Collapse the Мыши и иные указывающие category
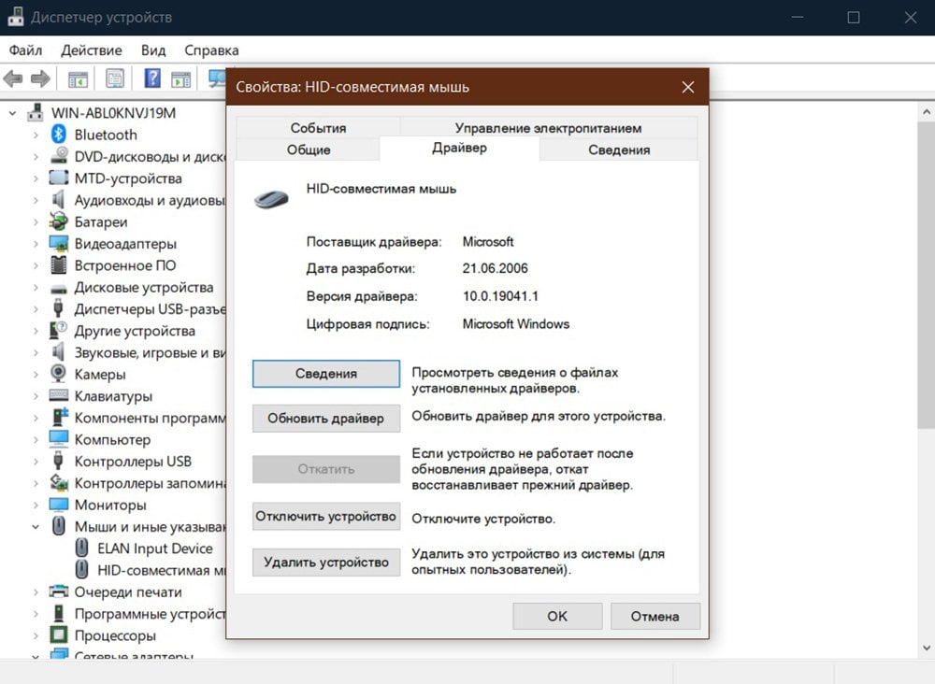The height and width of the screenshot is (684, 935). click(36, 527)
